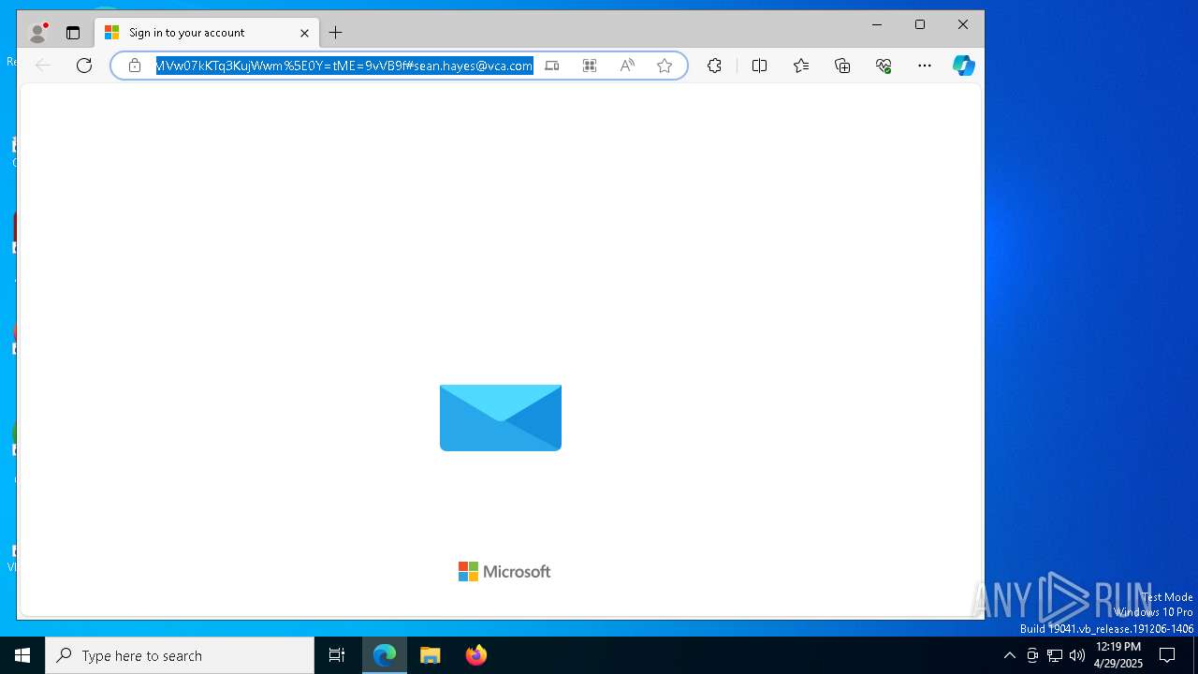The image size is (1198, 674).
Task: Open a new tab with plus button
Action: pos(335,33)
